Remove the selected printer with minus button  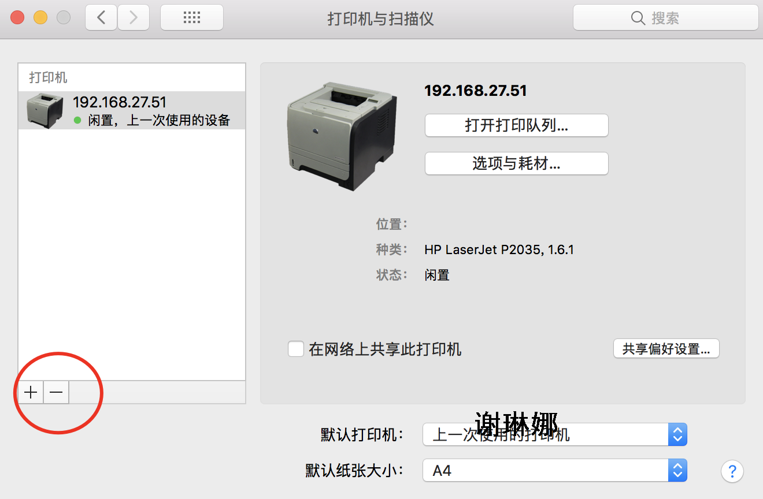(x=56, y=392)
